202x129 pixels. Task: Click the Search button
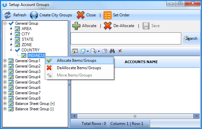coord(191,38)
